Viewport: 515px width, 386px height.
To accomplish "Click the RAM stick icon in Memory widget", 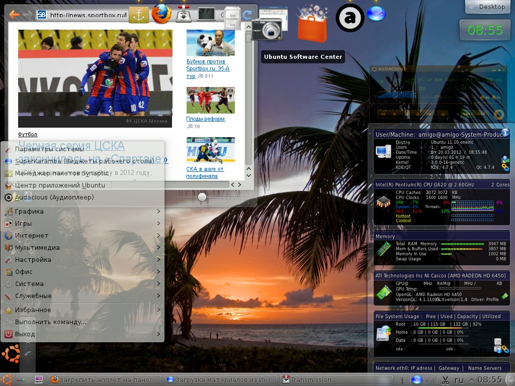I will click(383, 248).
